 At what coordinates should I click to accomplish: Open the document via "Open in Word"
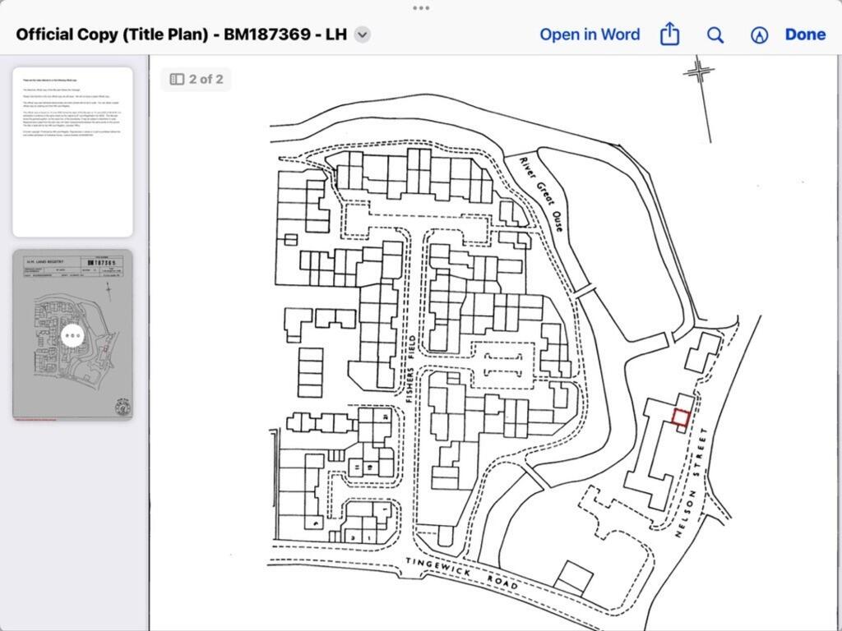pyautogui.click(x=589, y=35)
